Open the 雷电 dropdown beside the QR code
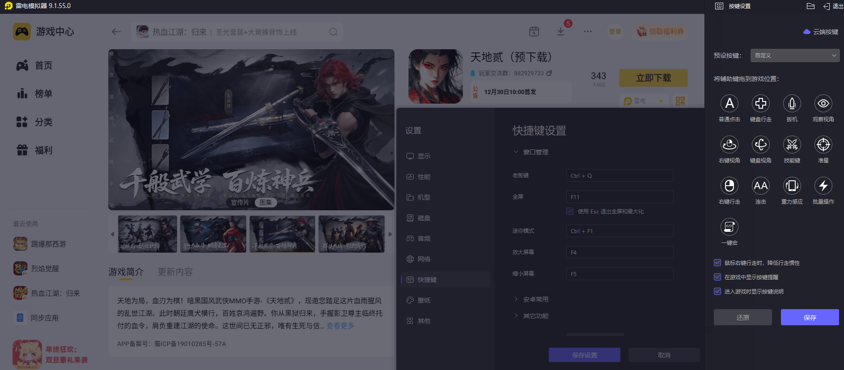The width and height of the screenshot is (844, 370). (x=644, y=101)
